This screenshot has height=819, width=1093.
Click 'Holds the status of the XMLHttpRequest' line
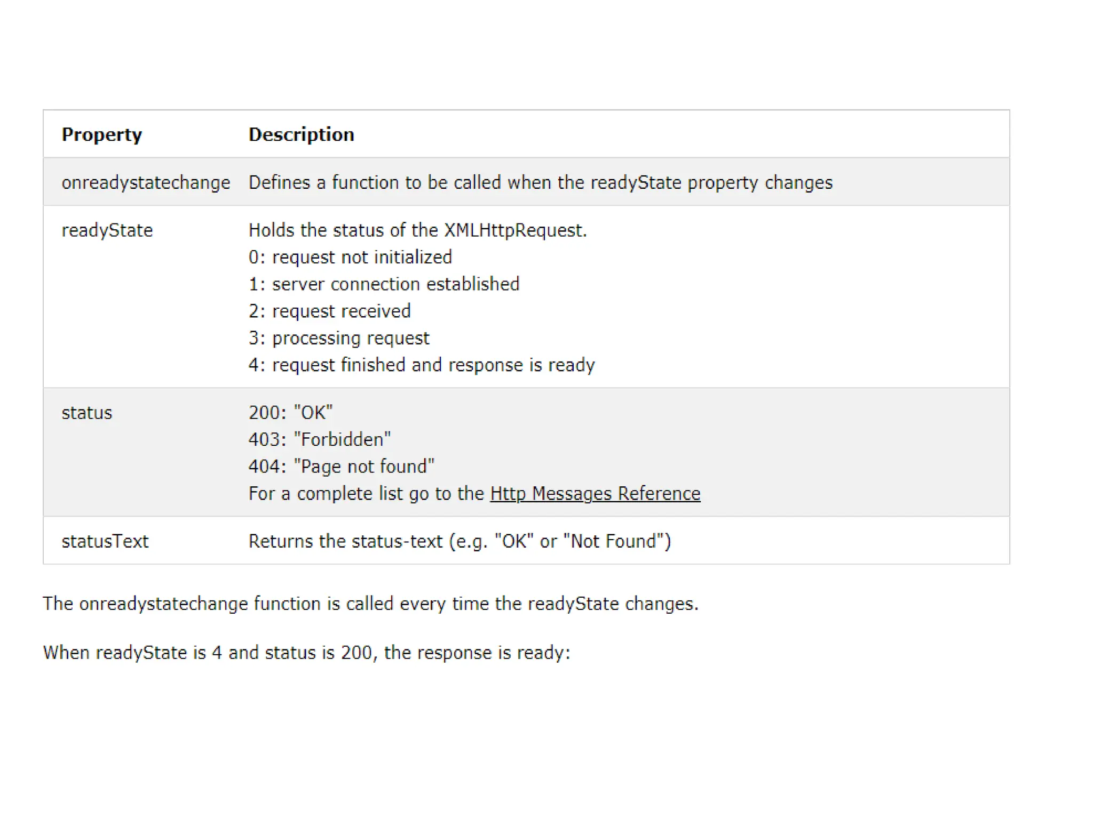(x=417, y=230)
